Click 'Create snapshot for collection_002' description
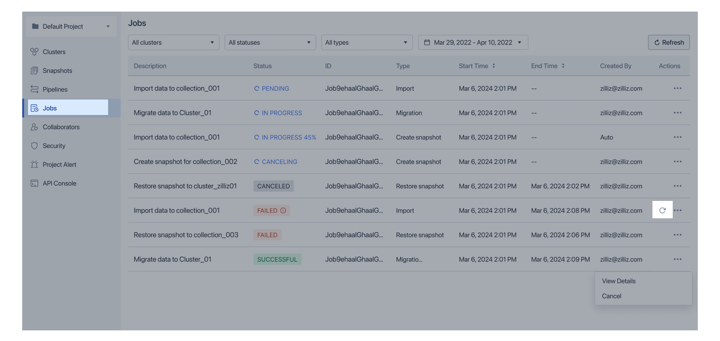Viewport: 720px width, 341px height. click(x=185, y=162)
